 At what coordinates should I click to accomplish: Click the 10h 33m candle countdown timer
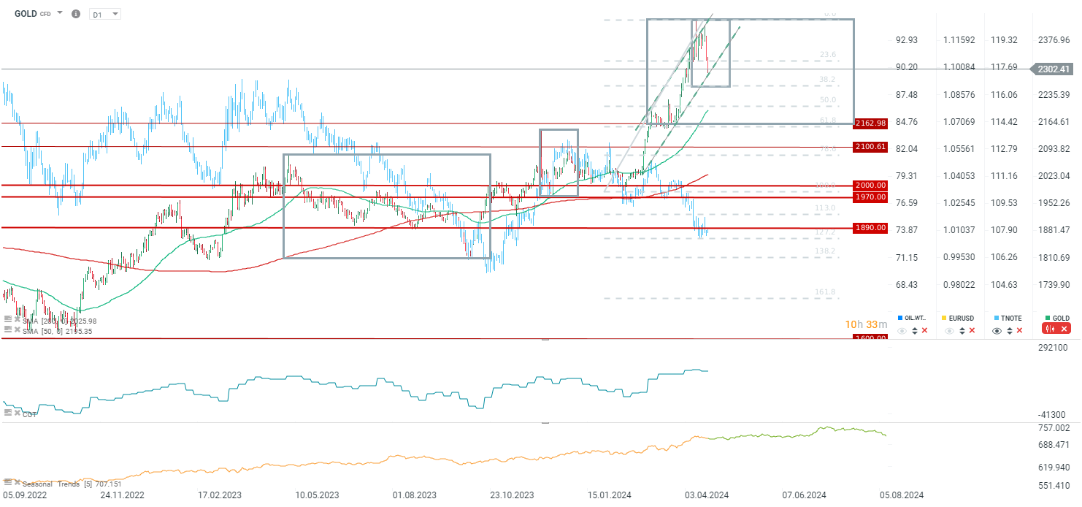(x=867, y=324)
